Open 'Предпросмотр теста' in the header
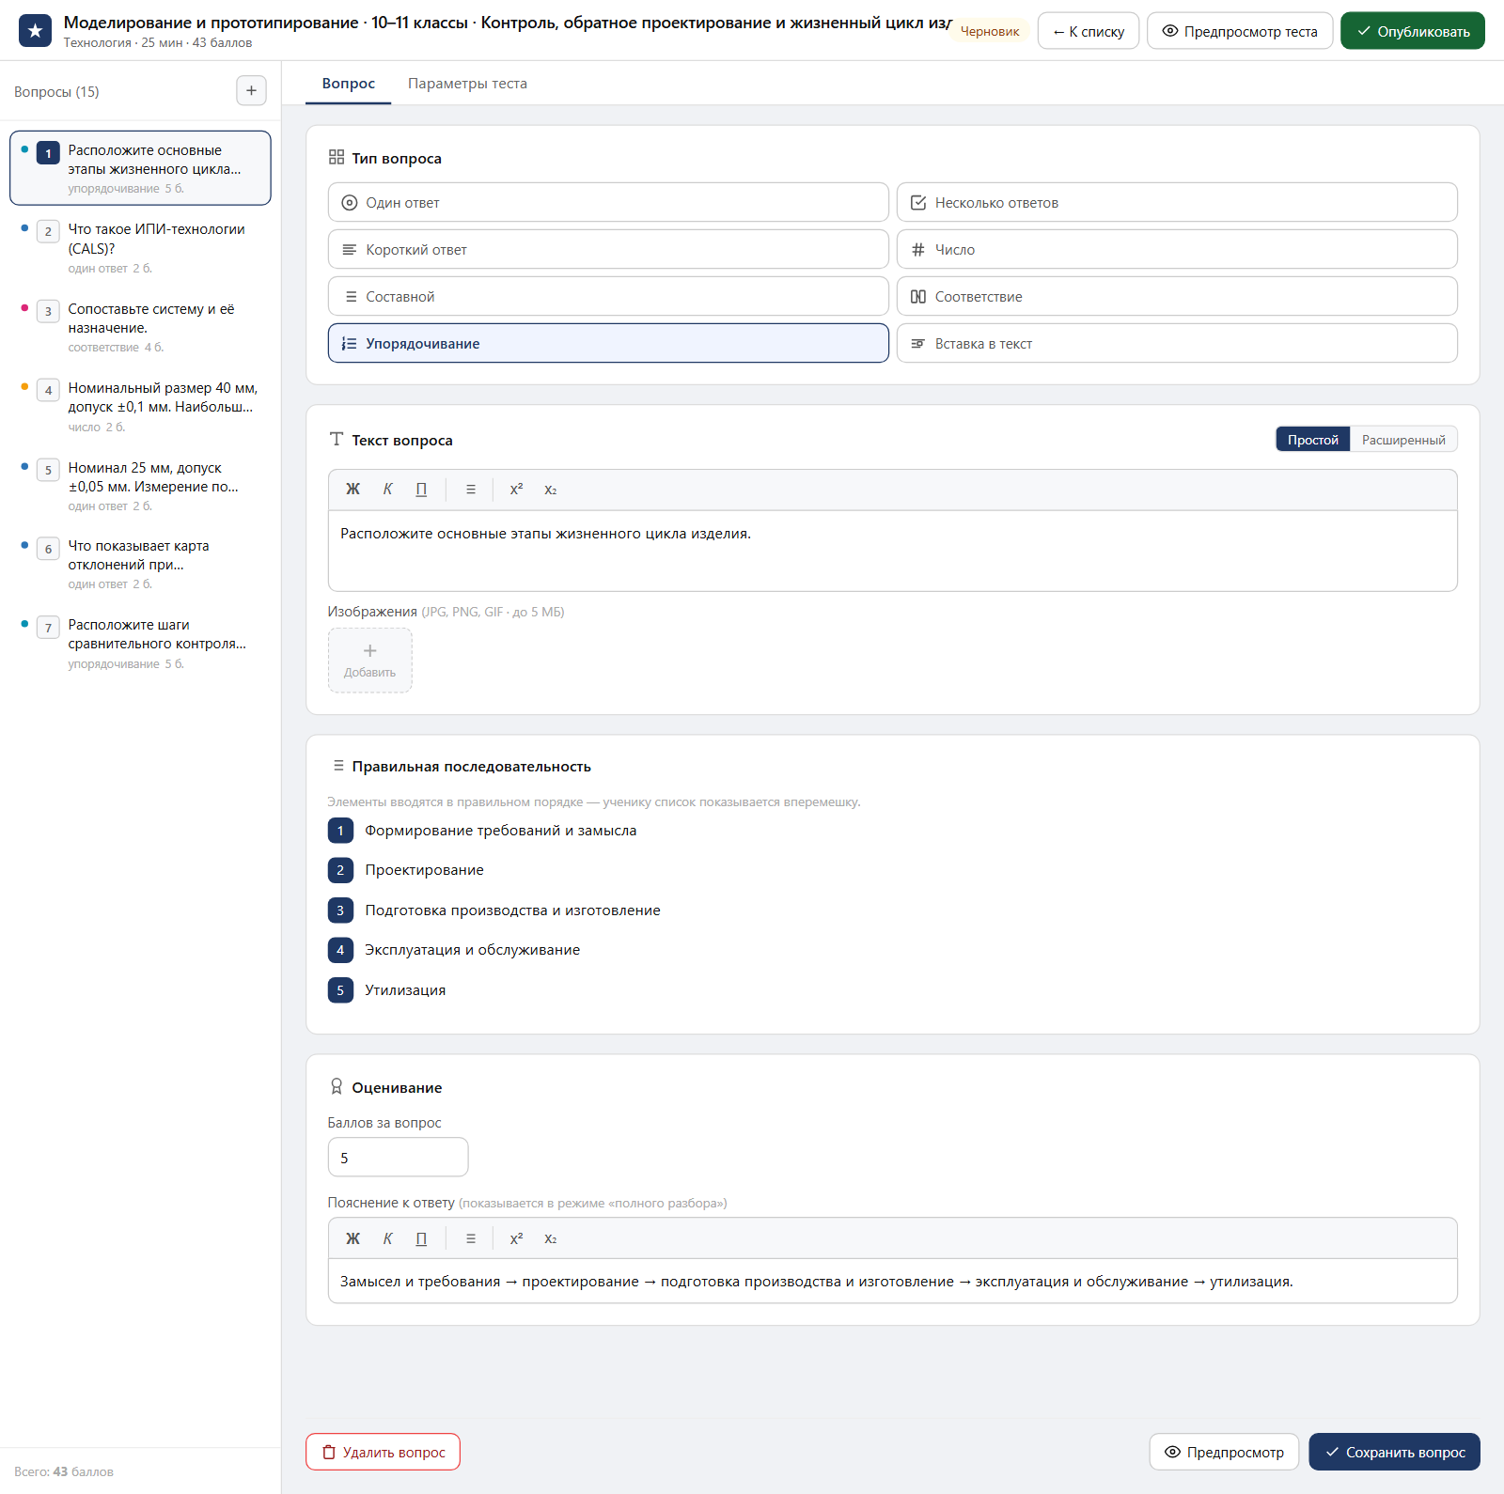The width and height of the screenshot is (1504, 1494). (x=1240, y=31)
